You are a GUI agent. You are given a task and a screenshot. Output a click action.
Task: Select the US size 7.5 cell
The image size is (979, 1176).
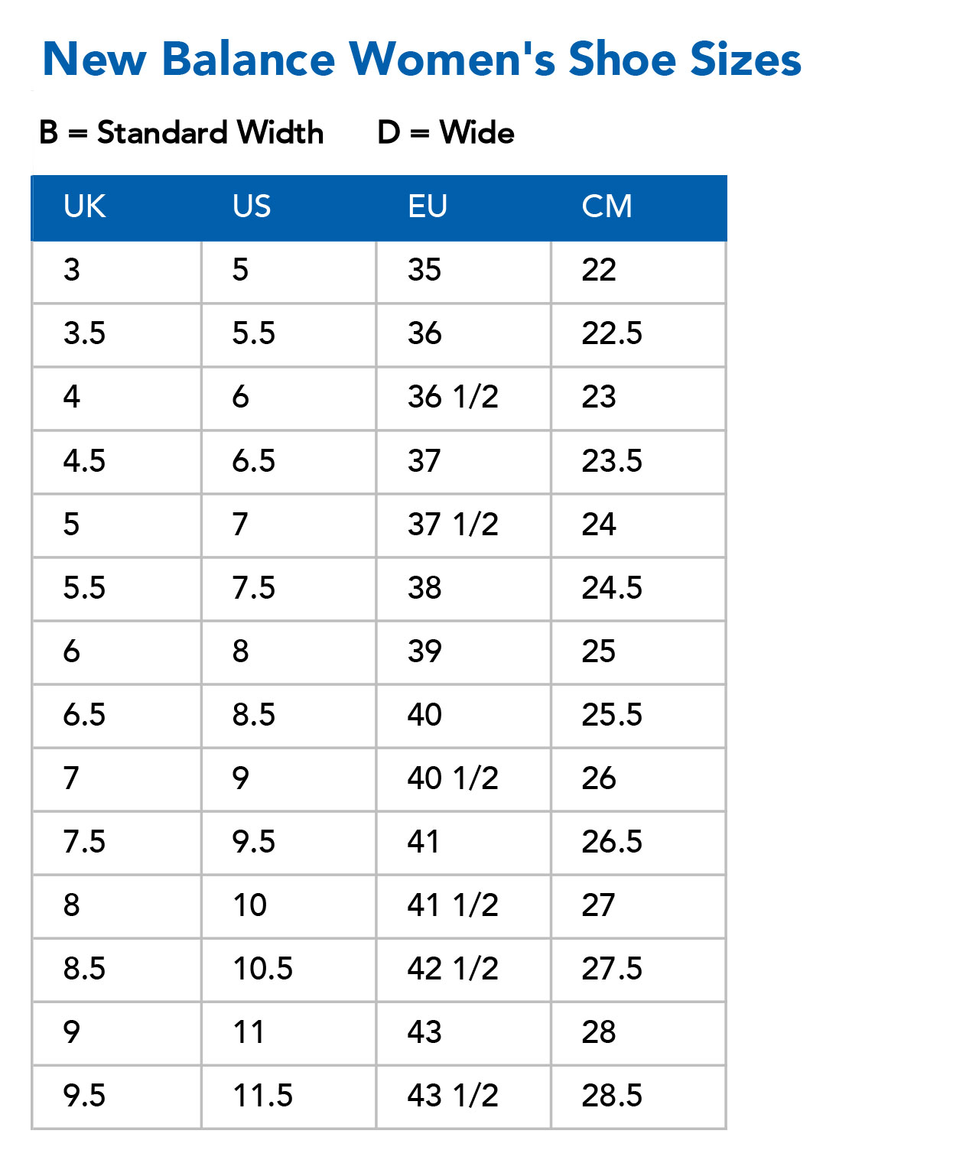[289, 590]
